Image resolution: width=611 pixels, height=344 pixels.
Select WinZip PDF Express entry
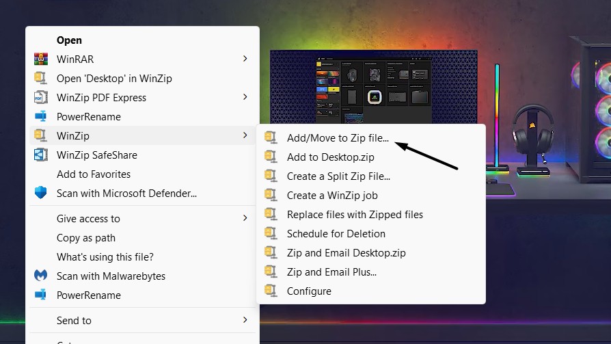143,97
